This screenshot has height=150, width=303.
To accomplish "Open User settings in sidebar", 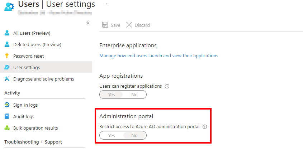I will click(27, 68).
